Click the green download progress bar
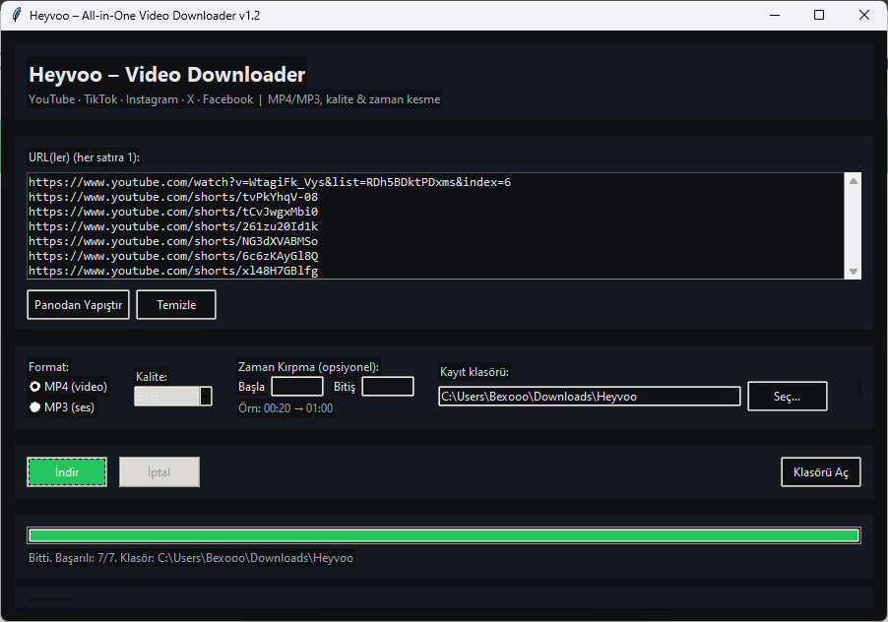The image size is (888, 622). point(444,535)
